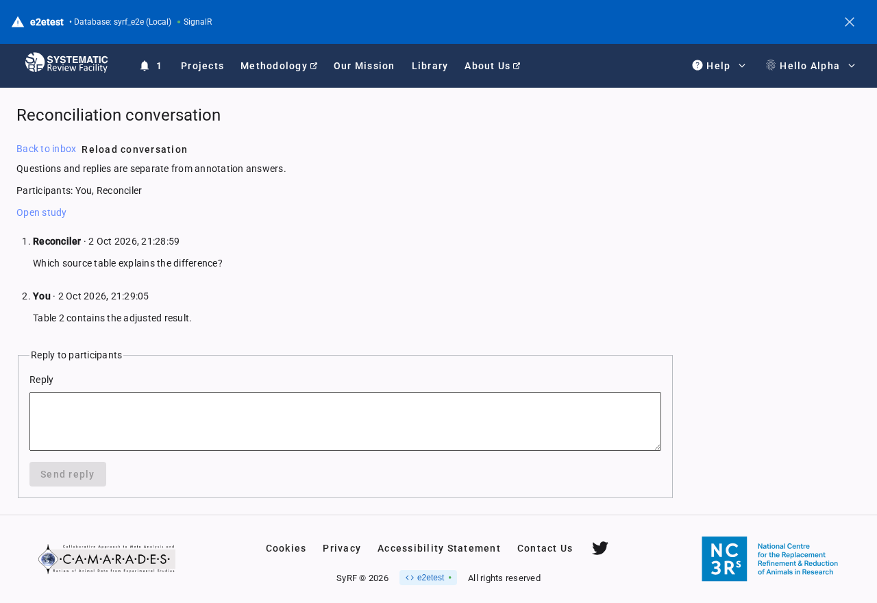The image size is (877, 603).
Task: Open the Projects menu item
Action: (x=203, y=66)
